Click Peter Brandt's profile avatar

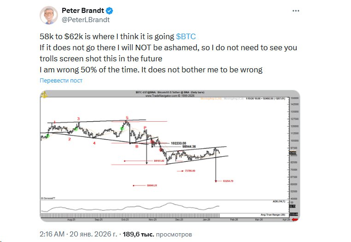coord(49,15)
